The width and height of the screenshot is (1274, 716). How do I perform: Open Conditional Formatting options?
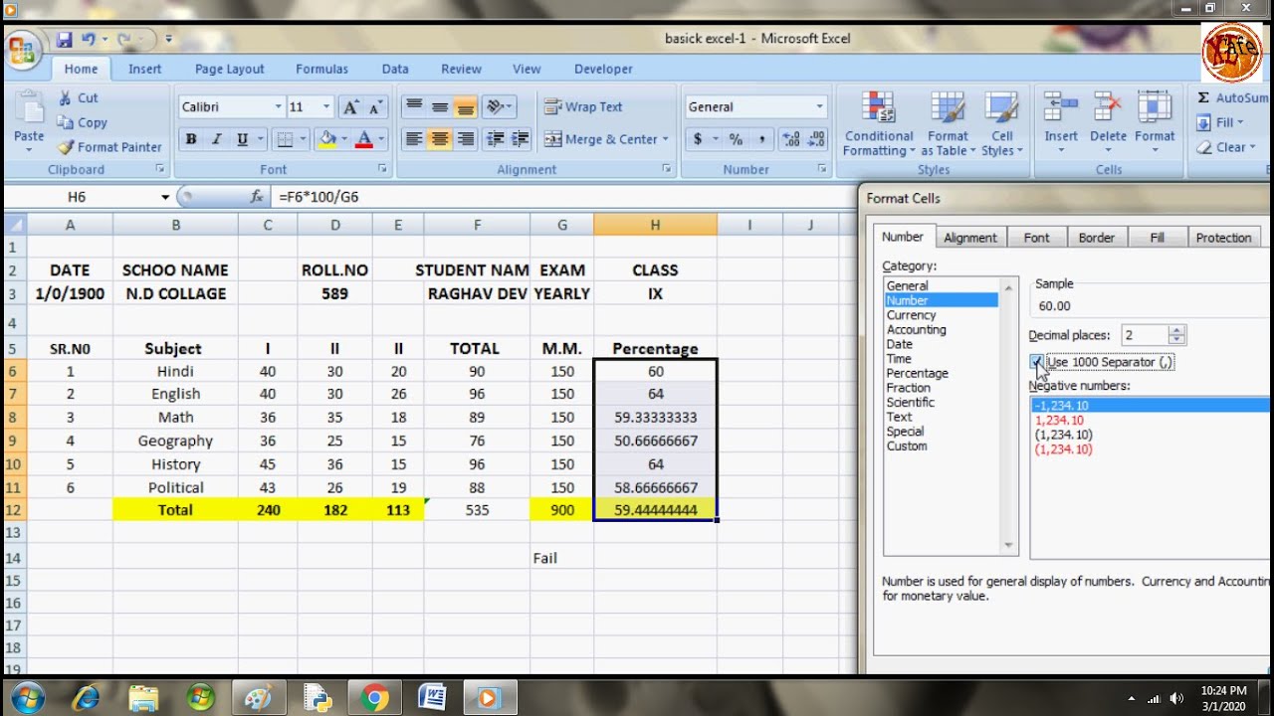click(x=879, y=123)
